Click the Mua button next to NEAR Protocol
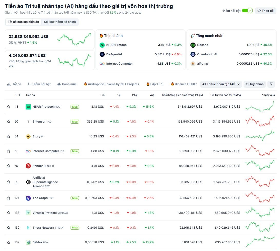The image size is (280, 251). [x=74, y=107]
